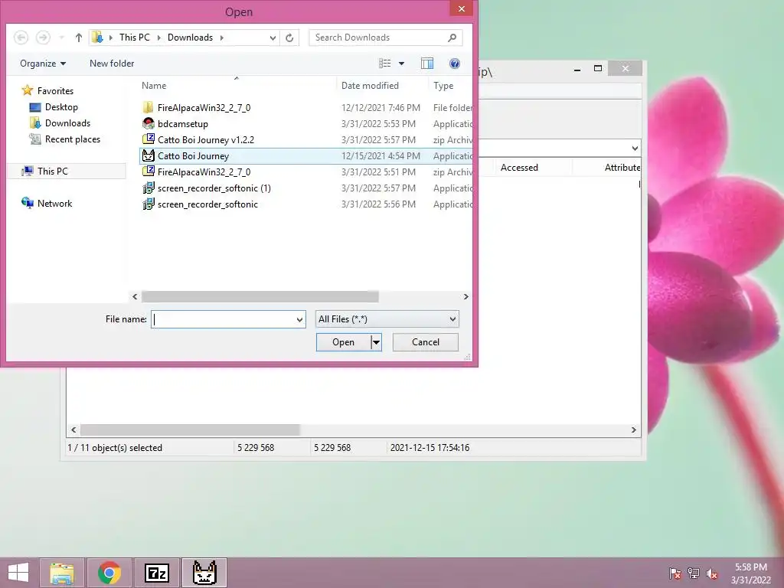
Task: Click the date 12/12/2021 7:46 PM
Action: 381,107
